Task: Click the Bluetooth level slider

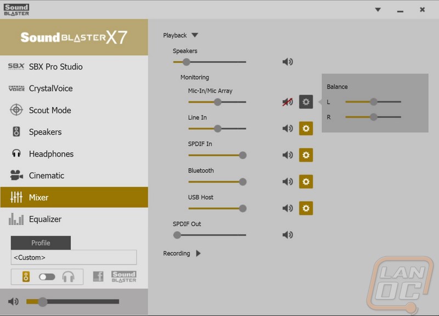Action: coord(217,182)
